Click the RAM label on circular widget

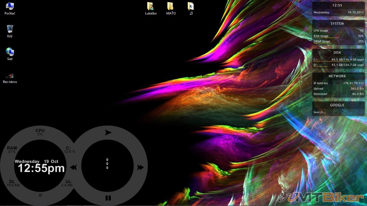[x=12, y=148]
